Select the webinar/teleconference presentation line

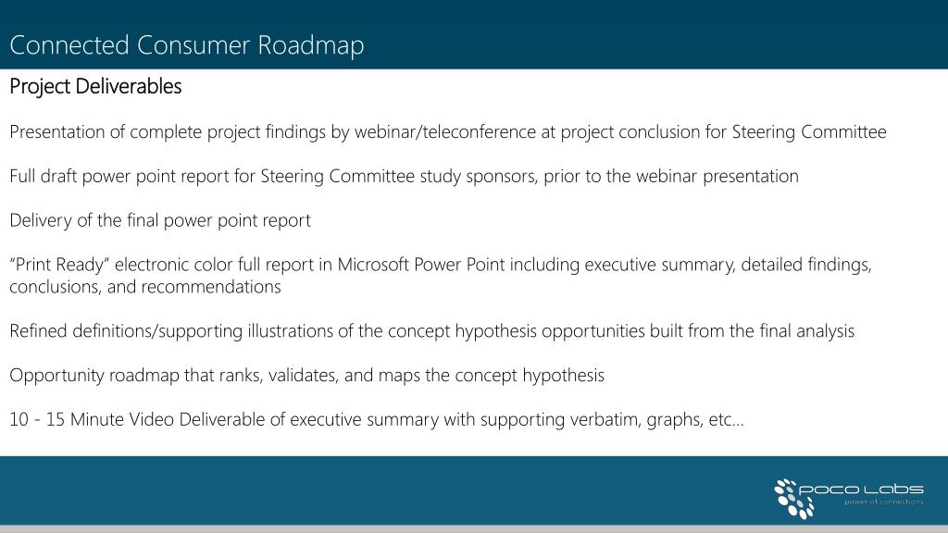(x=448, y=132)
